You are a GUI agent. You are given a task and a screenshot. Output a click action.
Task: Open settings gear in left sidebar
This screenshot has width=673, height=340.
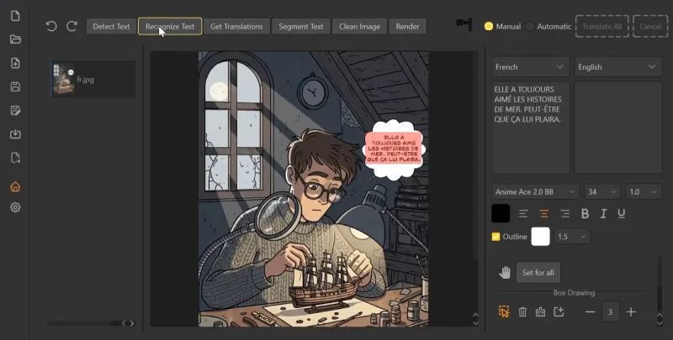coord(15,207)
